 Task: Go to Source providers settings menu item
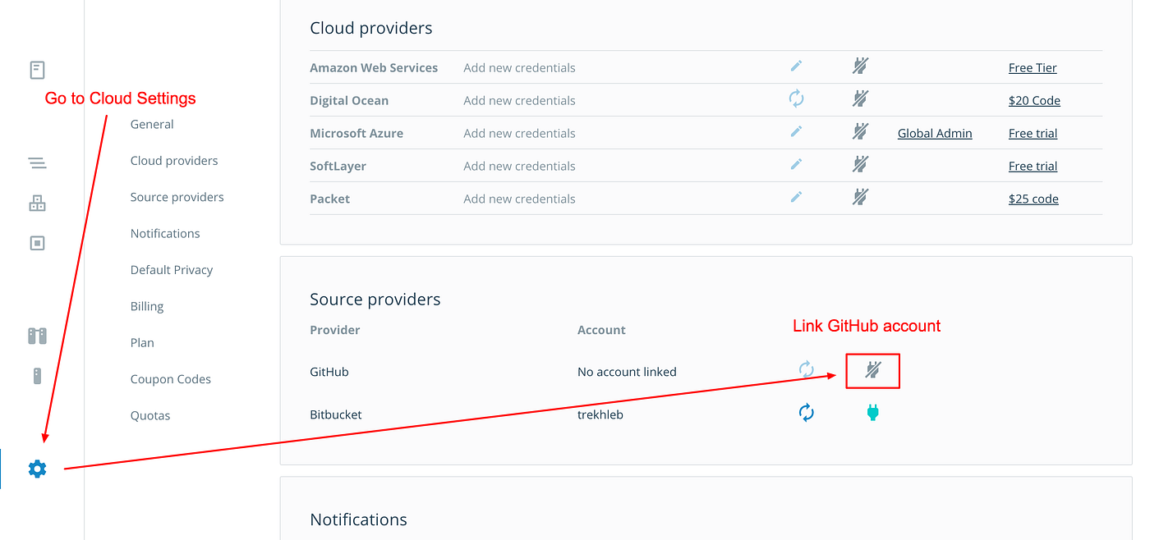177,197
